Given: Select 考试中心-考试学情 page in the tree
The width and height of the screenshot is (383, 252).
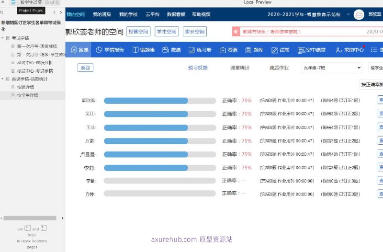Looking at the screenshot, I should [x=34, y=71].
